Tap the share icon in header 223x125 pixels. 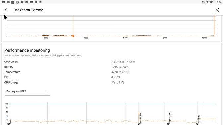click(x=217, y=10)
